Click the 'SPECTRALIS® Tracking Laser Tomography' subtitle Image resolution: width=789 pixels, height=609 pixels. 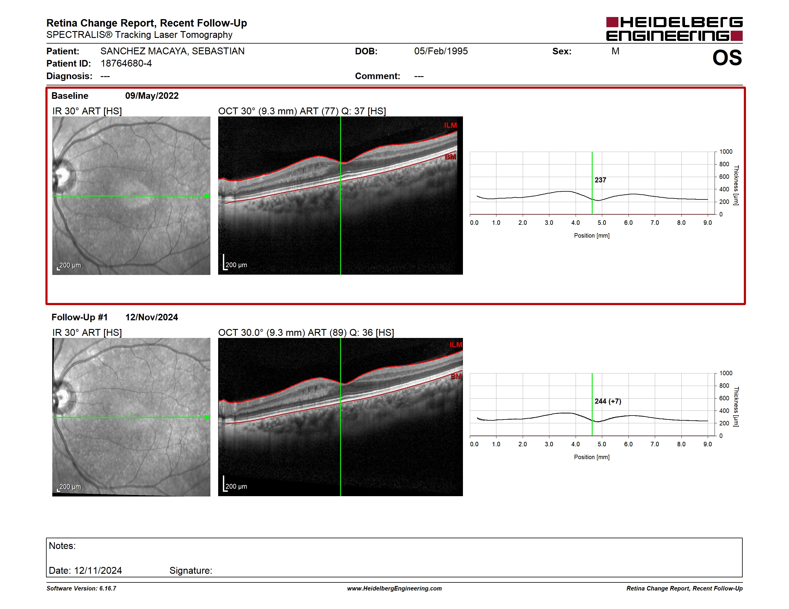point(140,35)
